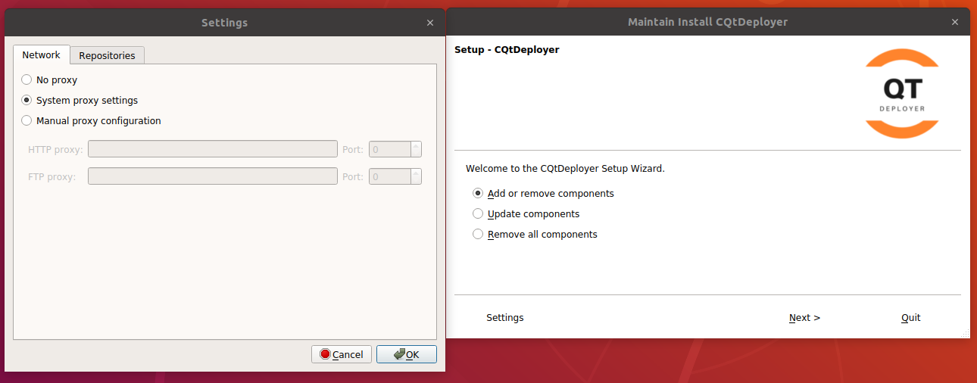Switch to the Repositories tab
Screen dimensions: 977x383
click(x=107, y=55)
